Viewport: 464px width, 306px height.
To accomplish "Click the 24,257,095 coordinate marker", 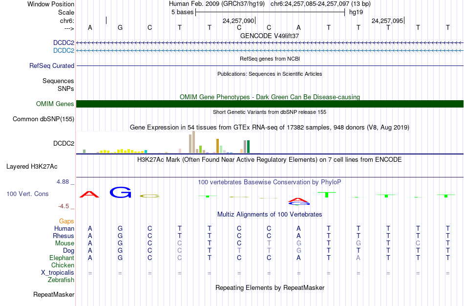I will (387, 21).
